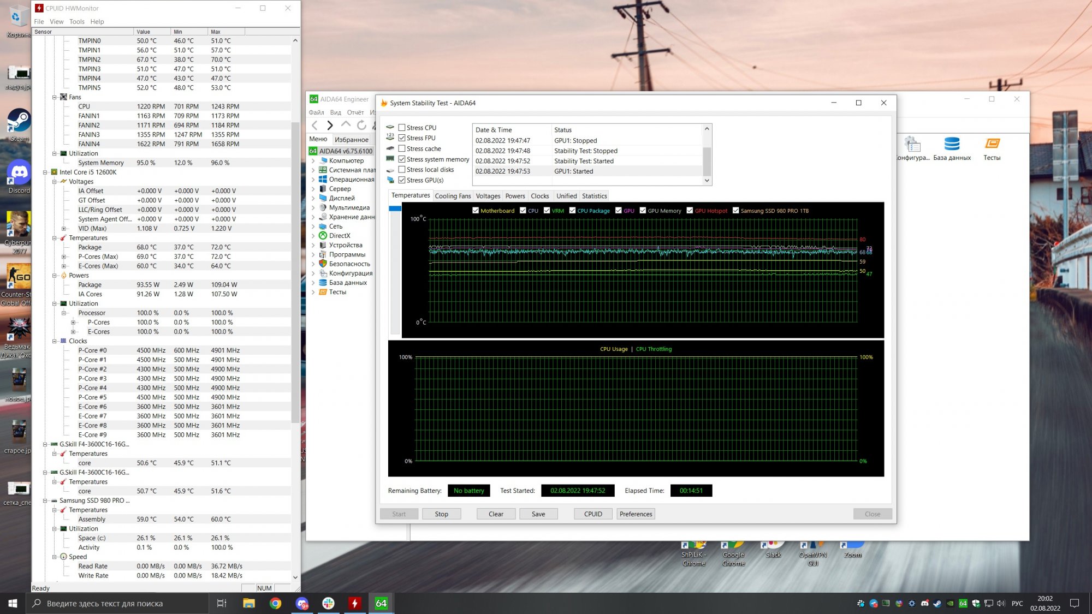Switch to the Cooling Fans tab
This screenshot has width=1092, height=614.
click(x=452, y=196)
